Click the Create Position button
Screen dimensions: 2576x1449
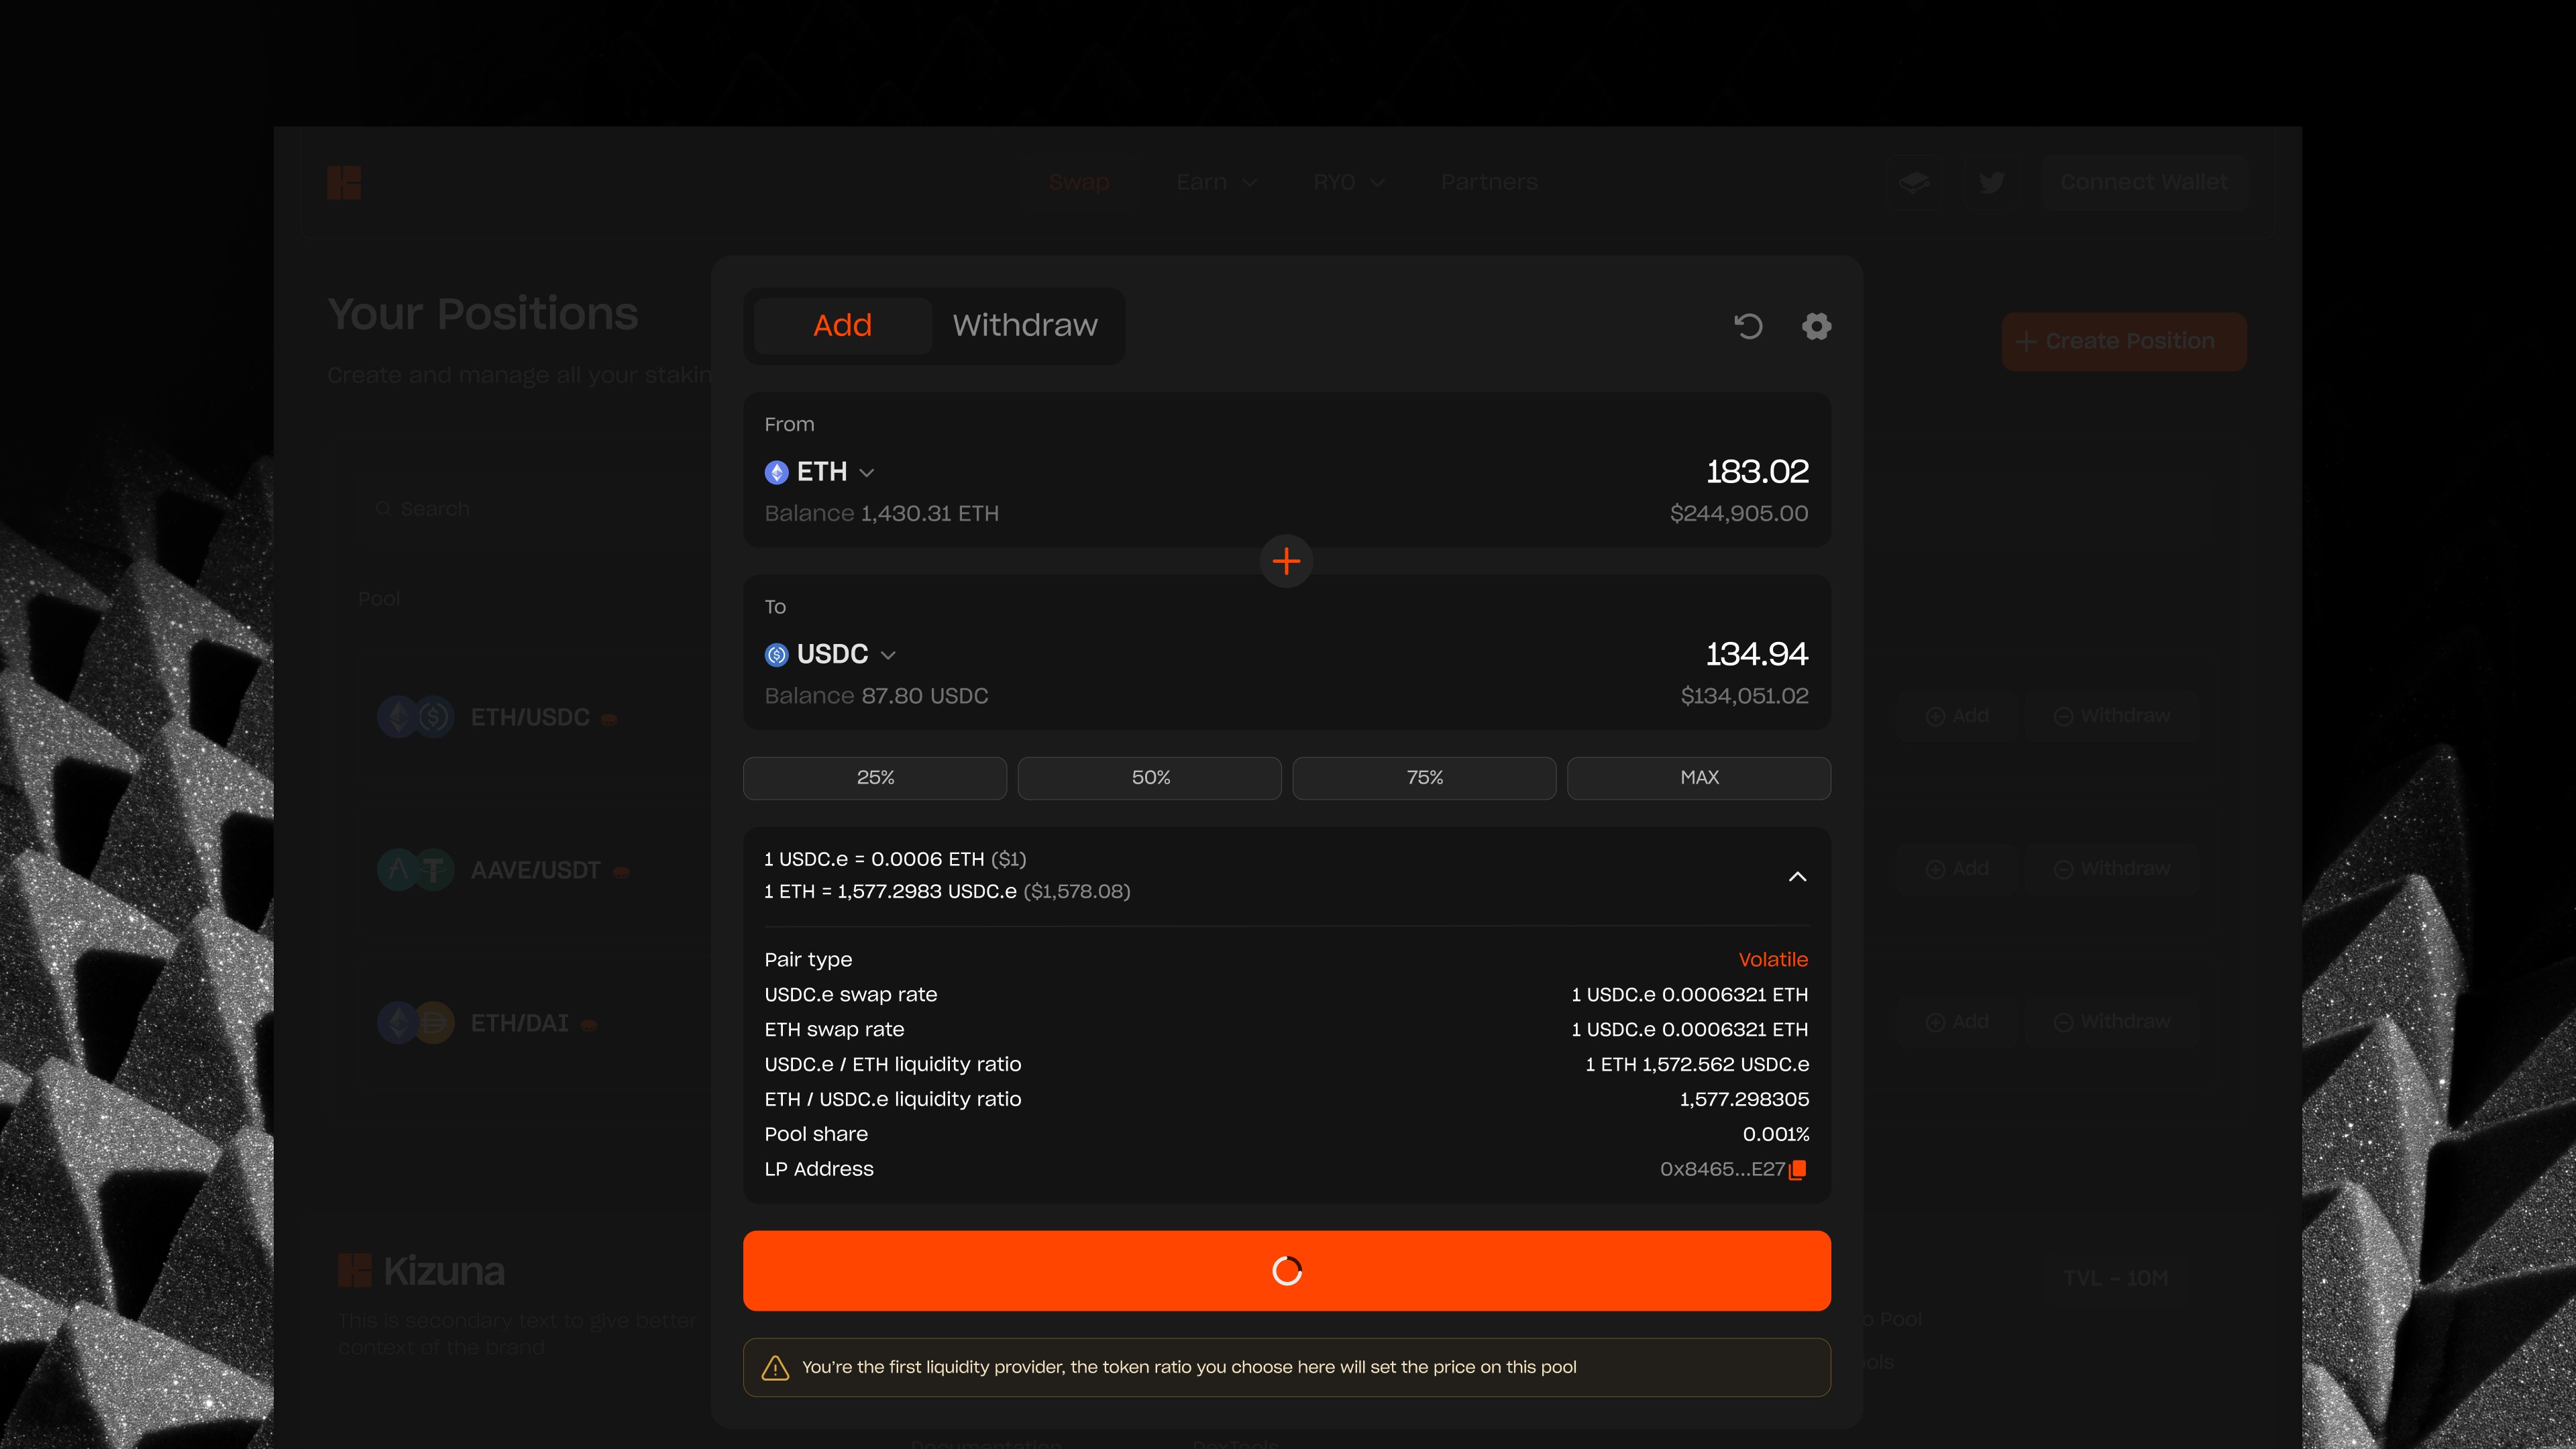[2123, 341]
